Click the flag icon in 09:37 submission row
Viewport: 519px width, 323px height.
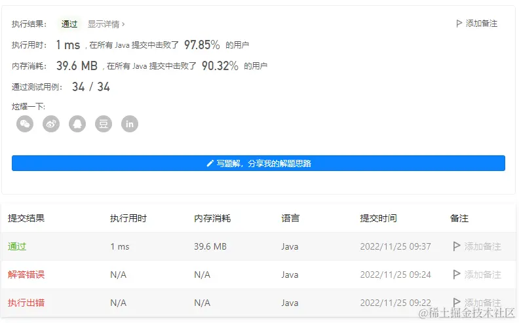[457, 246]
